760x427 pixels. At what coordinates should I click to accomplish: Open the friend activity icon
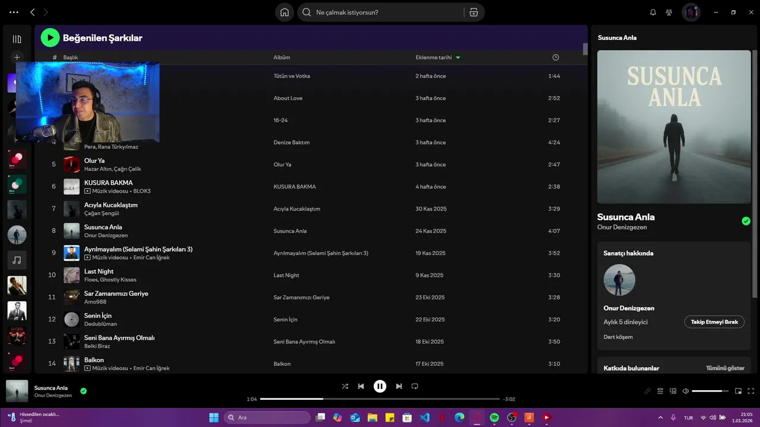pos(669,12)
